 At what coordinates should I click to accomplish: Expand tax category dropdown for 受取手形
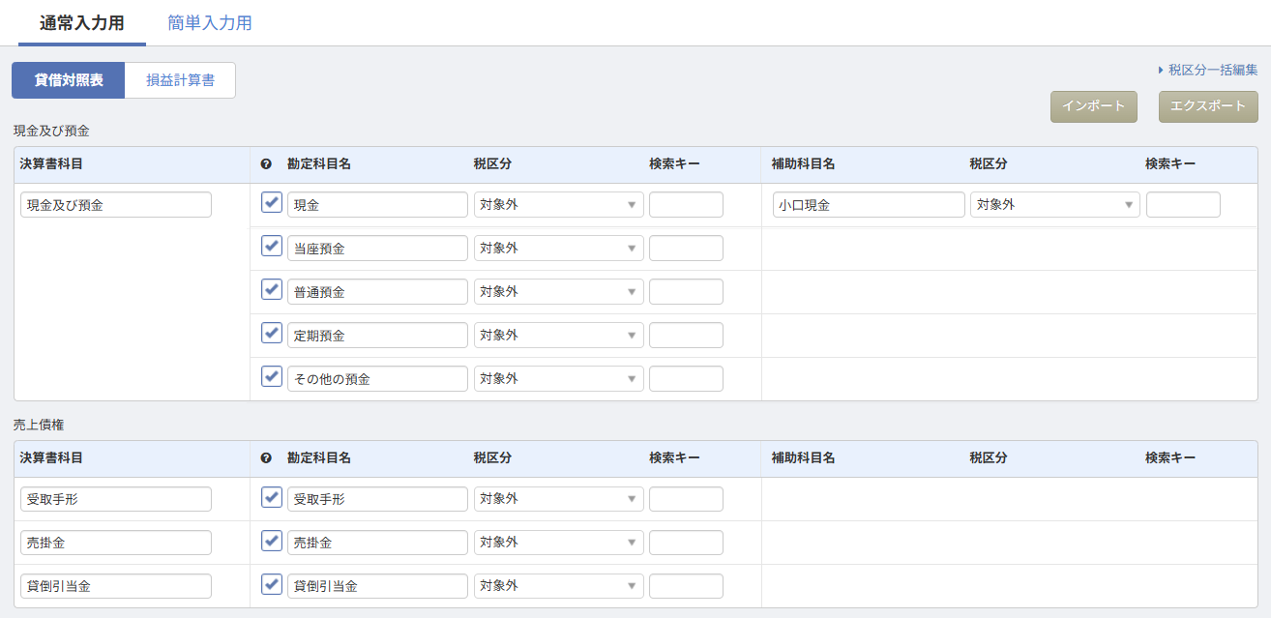click(x=558, y=499)
